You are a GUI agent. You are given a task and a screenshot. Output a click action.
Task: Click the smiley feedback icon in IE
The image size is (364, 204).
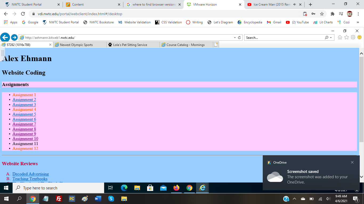click(359, 37)
